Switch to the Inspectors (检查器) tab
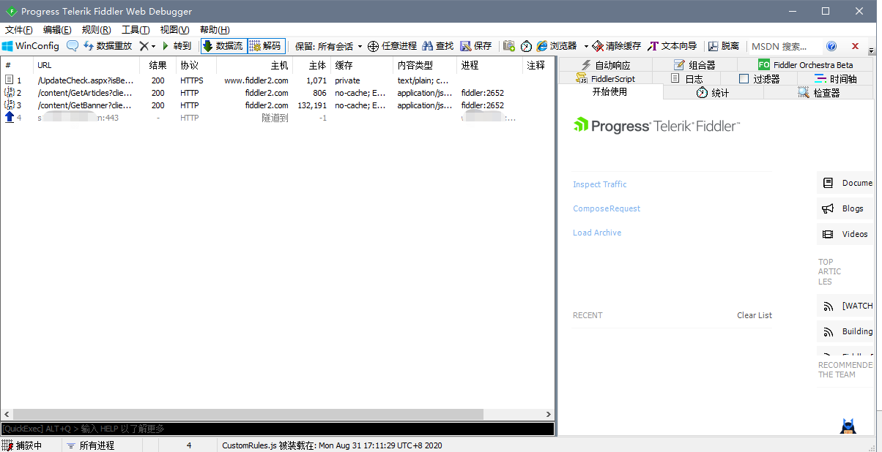 pos(818,93)
